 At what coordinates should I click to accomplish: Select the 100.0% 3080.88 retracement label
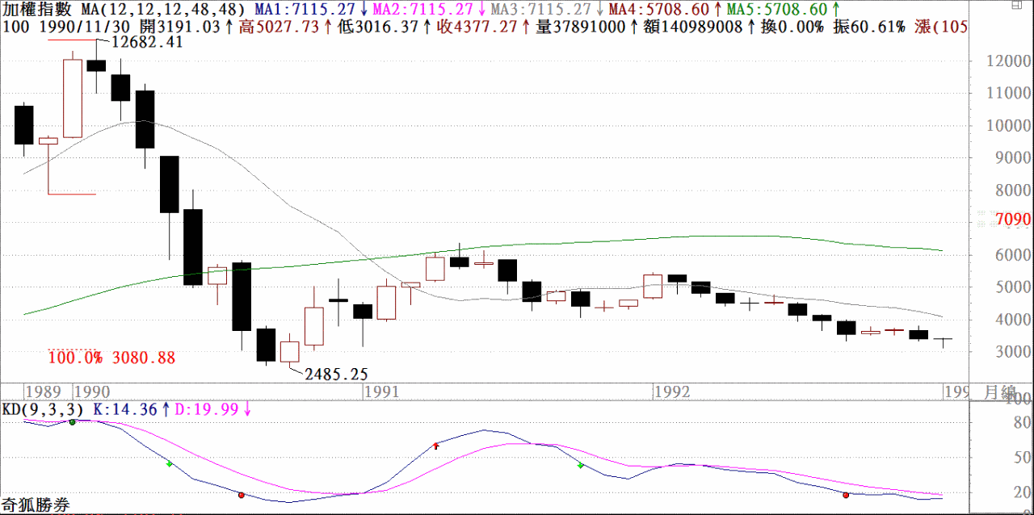[x=111, y=358]
